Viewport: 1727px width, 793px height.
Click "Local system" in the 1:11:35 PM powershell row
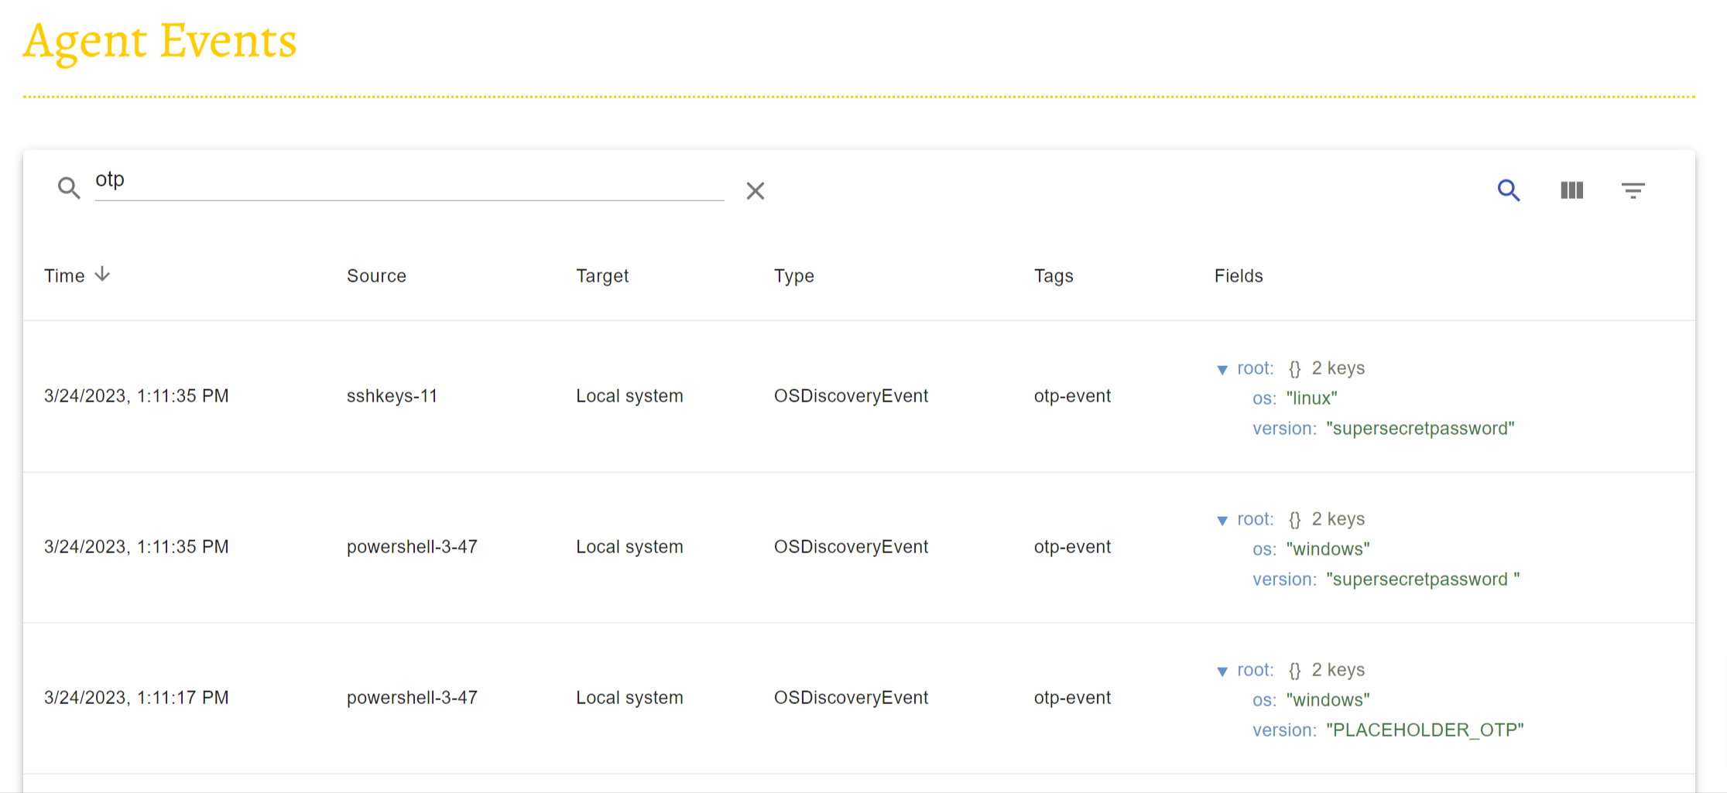pyautogui.click(x=629, y=547)
